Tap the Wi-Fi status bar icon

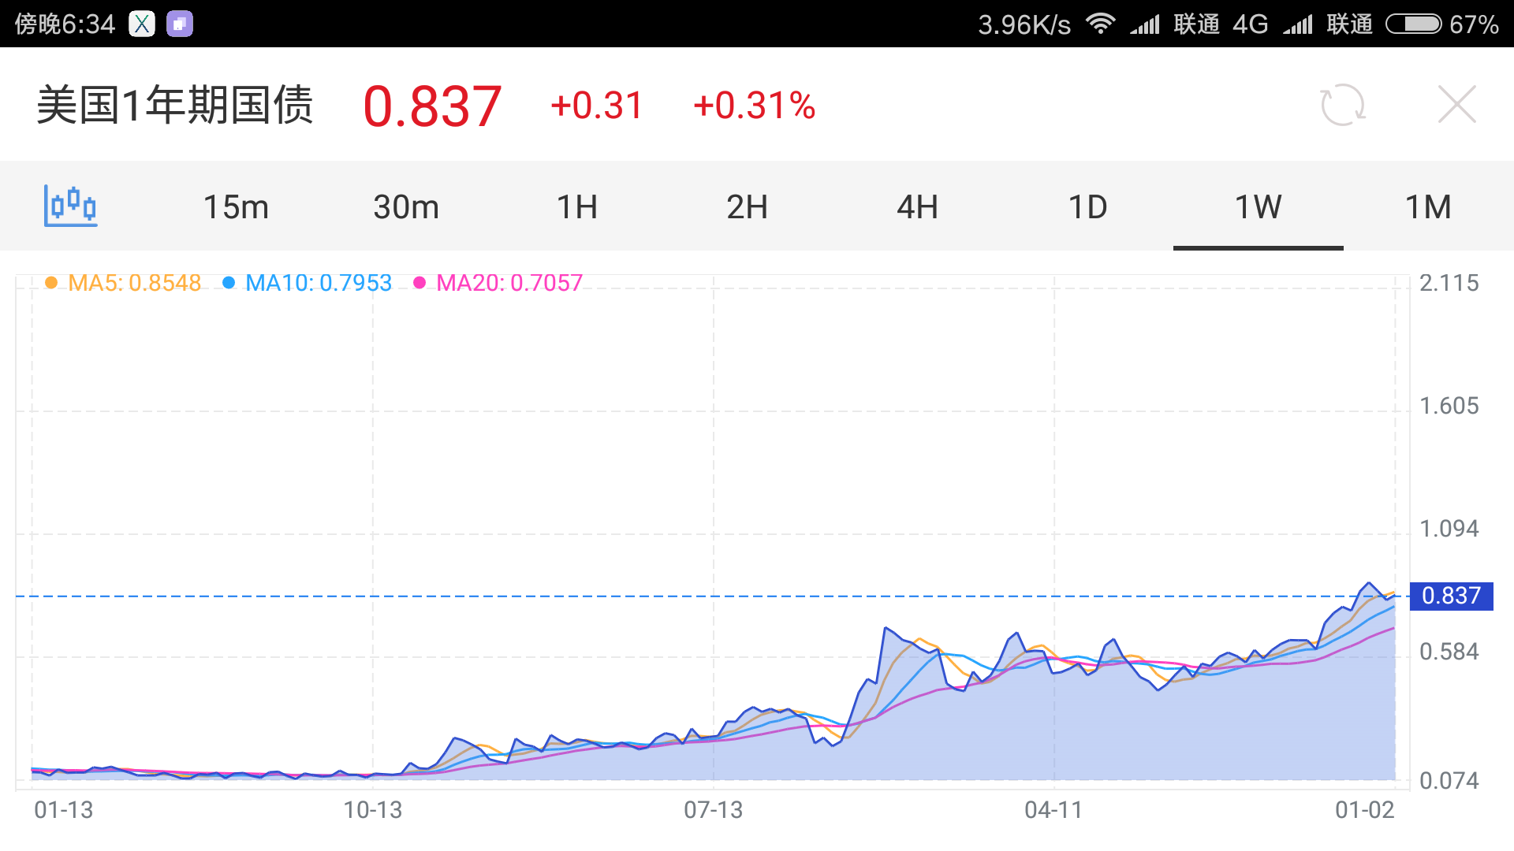1100,24
